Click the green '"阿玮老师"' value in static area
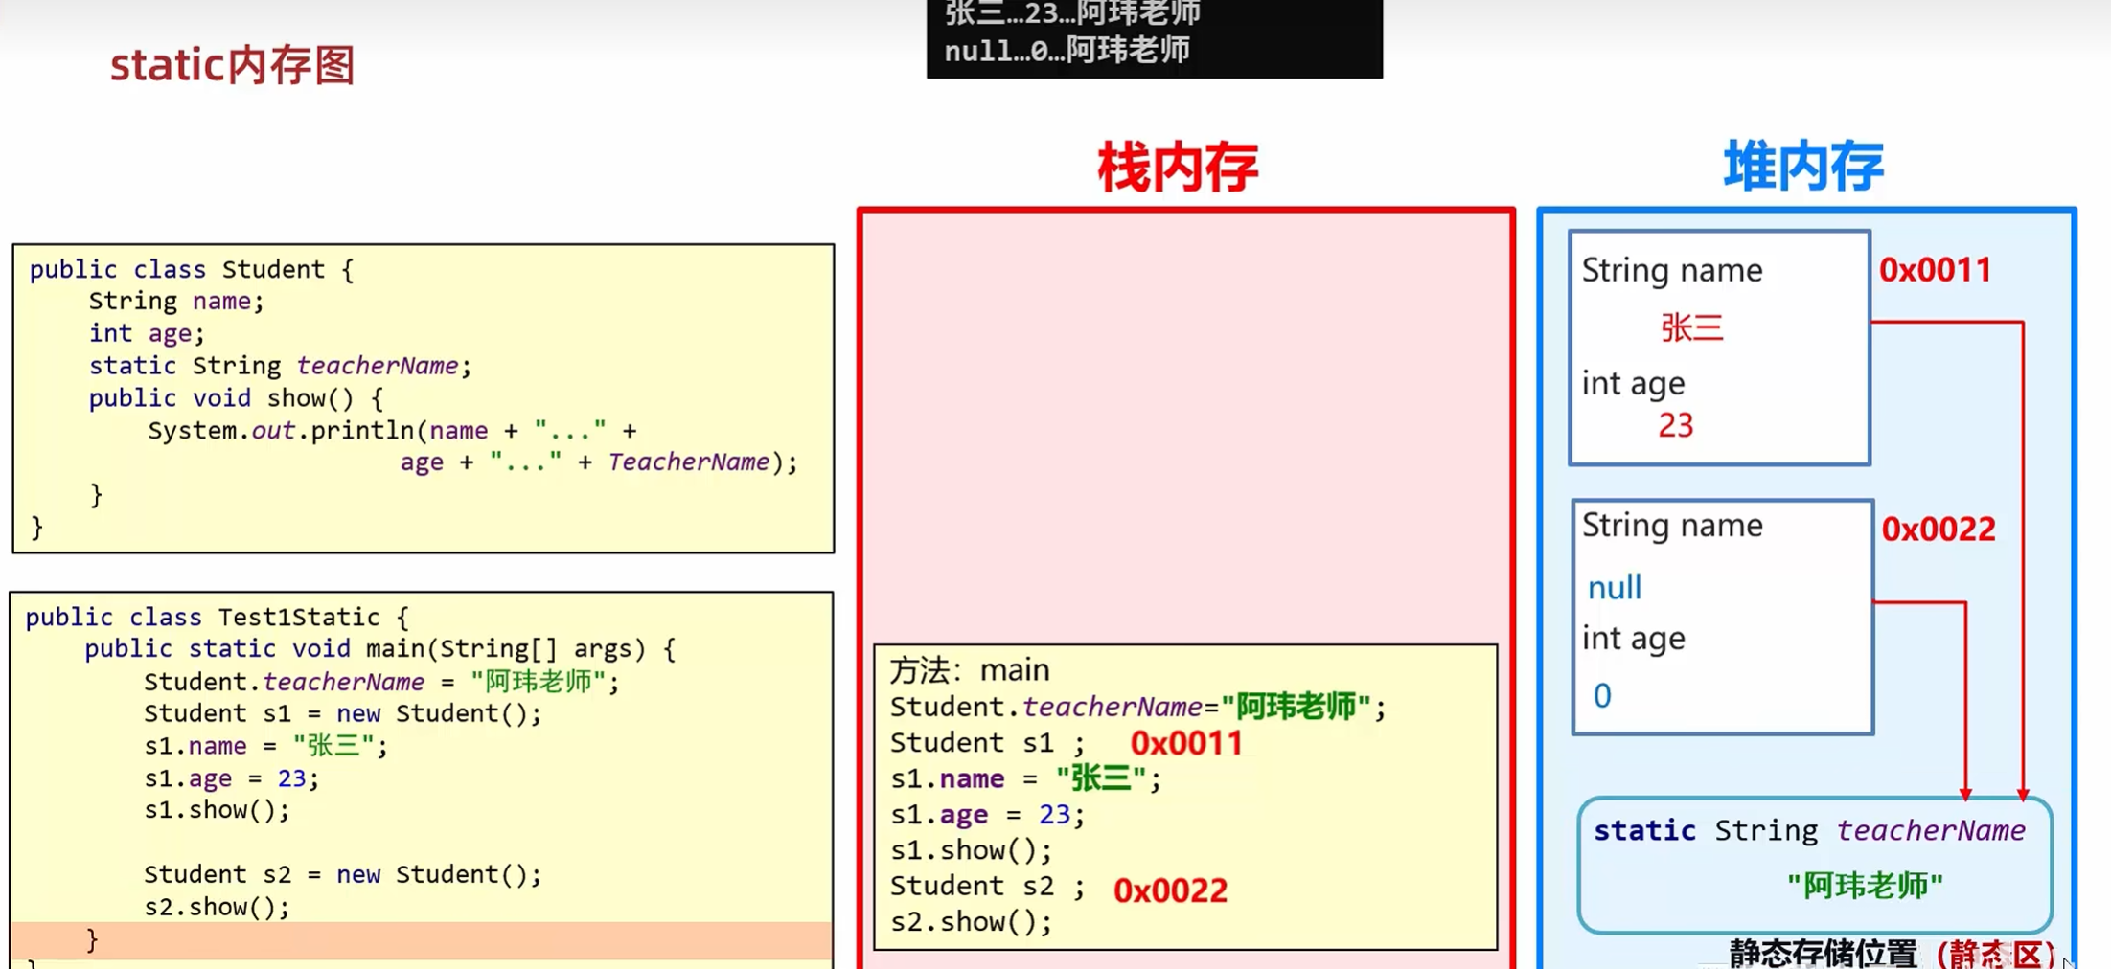This screenshot has width=2111, height=969. click(x=1865, y=886)
